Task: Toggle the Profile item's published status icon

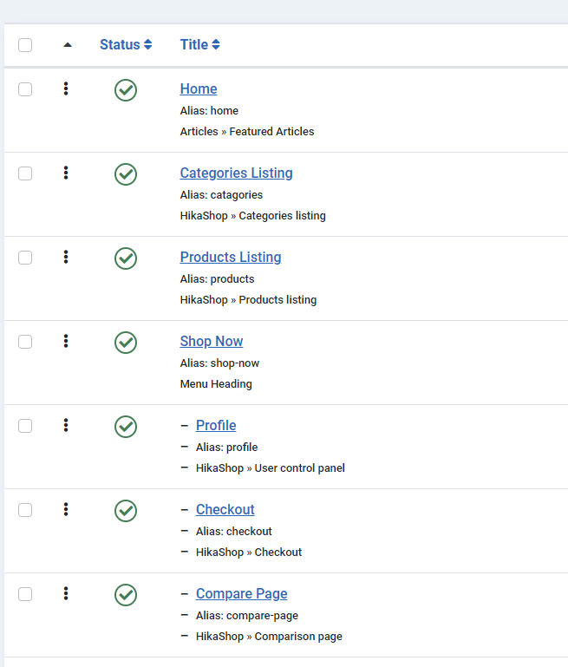Action: [x=126, y=427]
